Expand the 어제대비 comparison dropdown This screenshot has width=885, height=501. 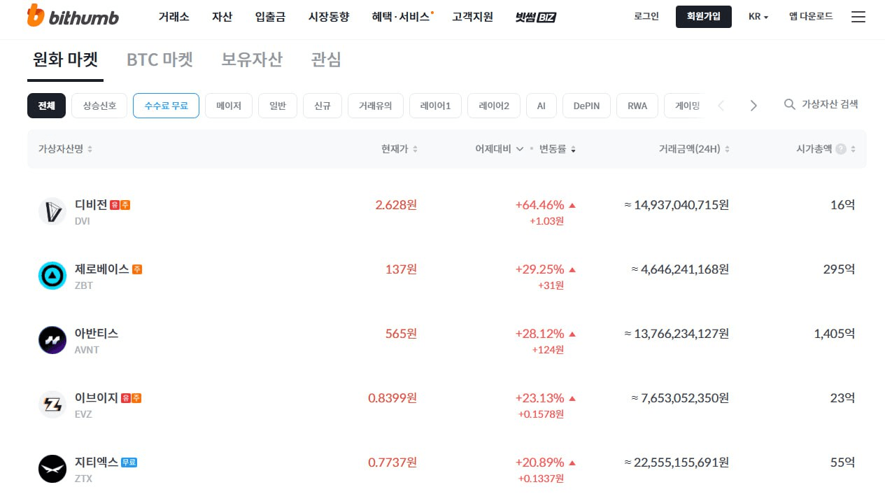point(499,149)
